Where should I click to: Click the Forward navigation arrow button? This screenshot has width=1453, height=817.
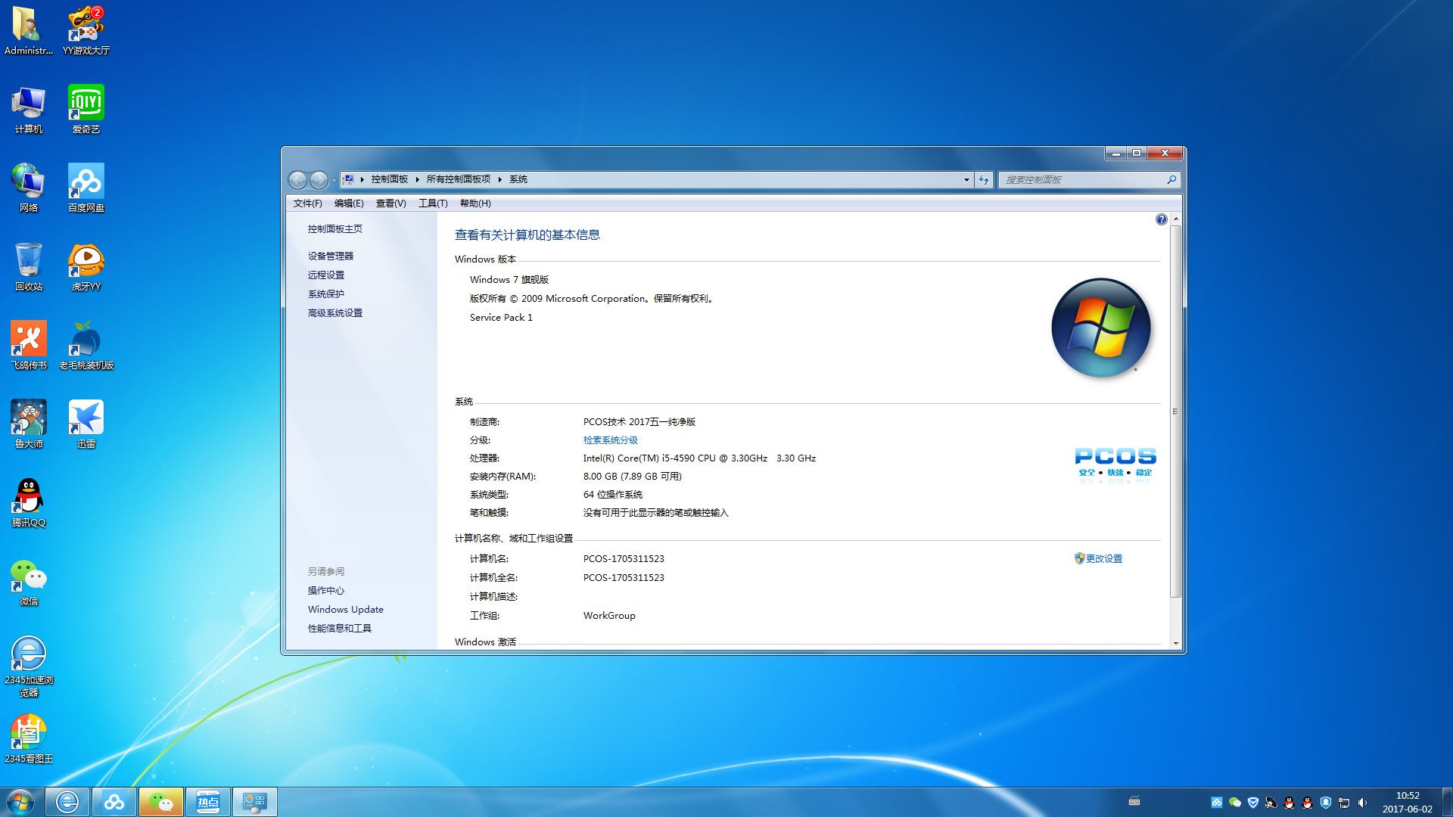(319, 180)
